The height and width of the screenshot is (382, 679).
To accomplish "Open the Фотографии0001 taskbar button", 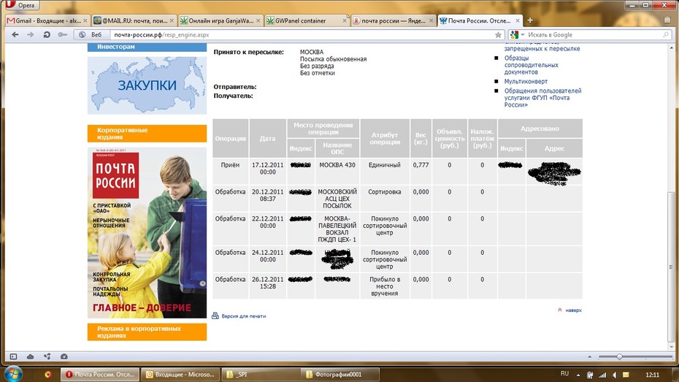I will (340, 374).
